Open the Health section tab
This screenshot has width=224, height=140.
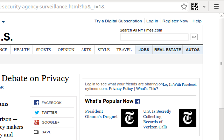tap(22, 50)
